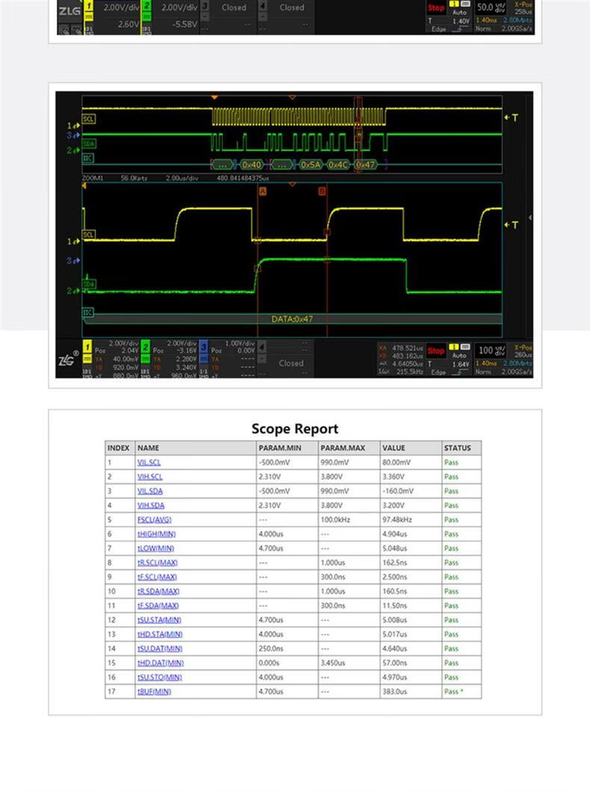590x791 pixels.
Task: Open the tHIGH(MIN) parameter link
Action: pyautogui.click(x=156, y=534)
